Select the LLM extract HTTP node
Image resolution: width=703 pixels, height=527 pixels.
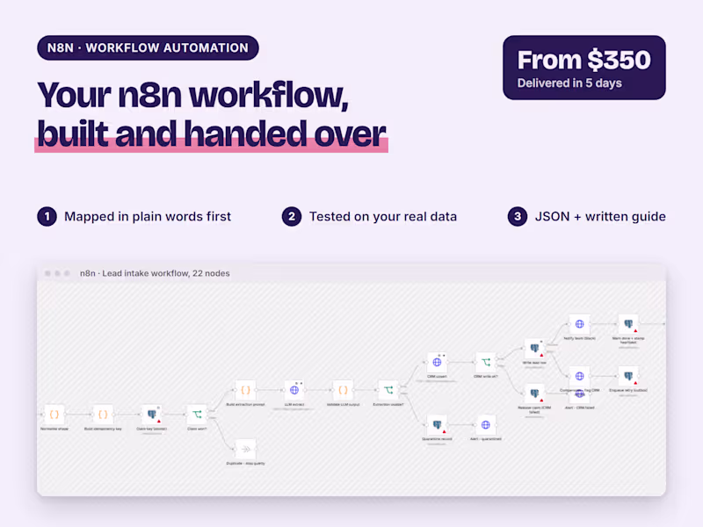[294, 390]
